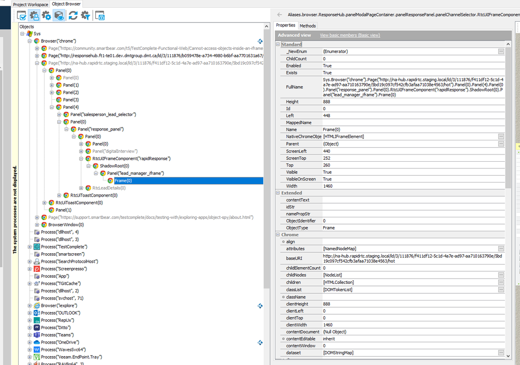Open the ellipsis button on the _NewEnum row
The width and height of the screenshot is (520, 365).
click(x=501, y=51)
